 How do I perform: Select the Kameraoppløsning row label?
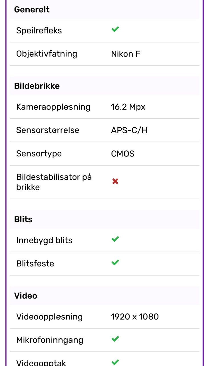point(53,107)
